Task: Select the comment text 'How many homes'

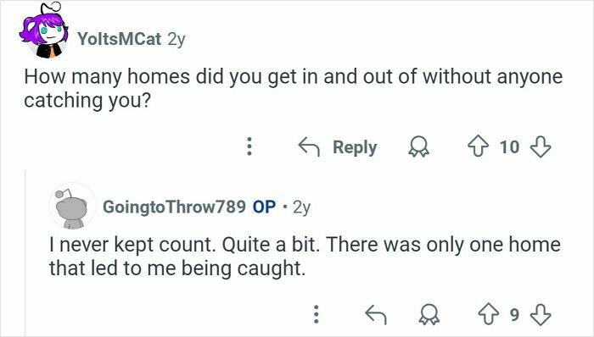Action: (x=107, y=77)
